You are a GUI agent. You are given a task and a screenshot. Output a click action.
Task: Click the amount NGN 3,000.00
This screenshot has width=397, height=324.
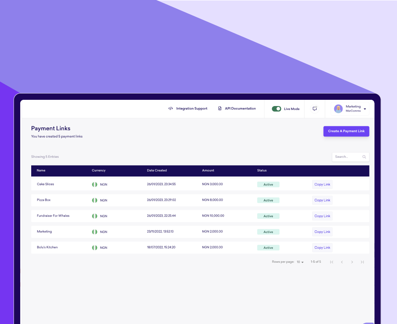212,184
